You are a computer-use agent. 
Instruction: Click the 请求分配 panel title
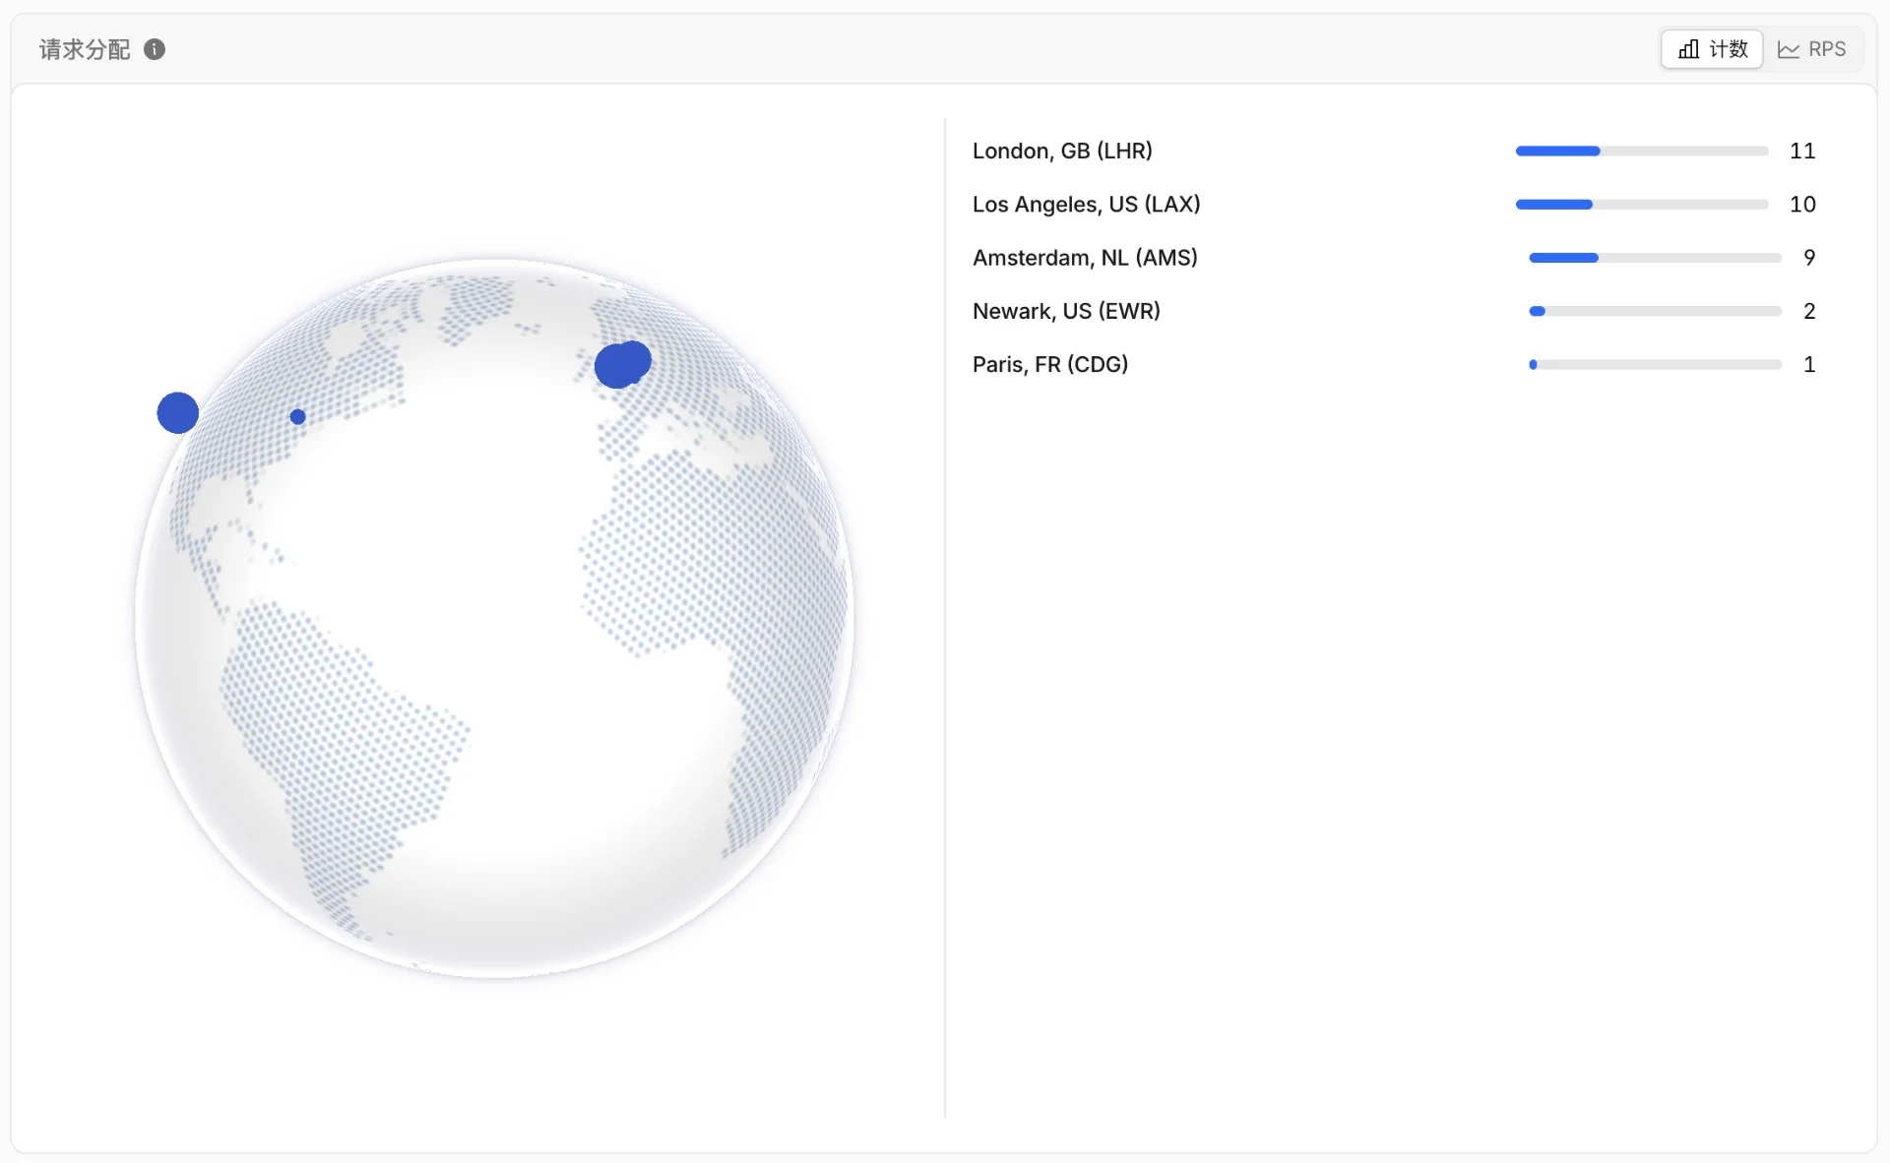pos(85,49)
